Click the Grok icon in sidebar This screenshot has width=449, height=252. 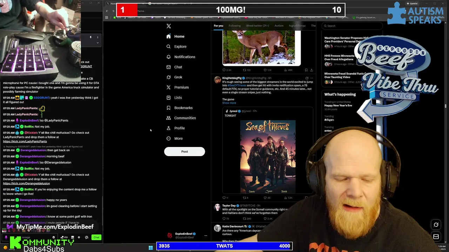pyautogui.click(x=169, y=77)
